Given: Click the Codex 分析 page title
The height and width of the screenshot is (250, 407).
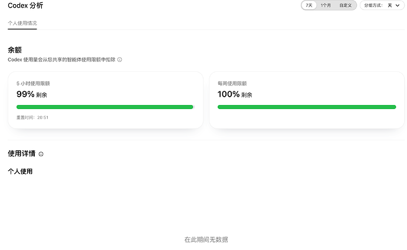Looking at the screenshot, I should (x=25, y=5).
